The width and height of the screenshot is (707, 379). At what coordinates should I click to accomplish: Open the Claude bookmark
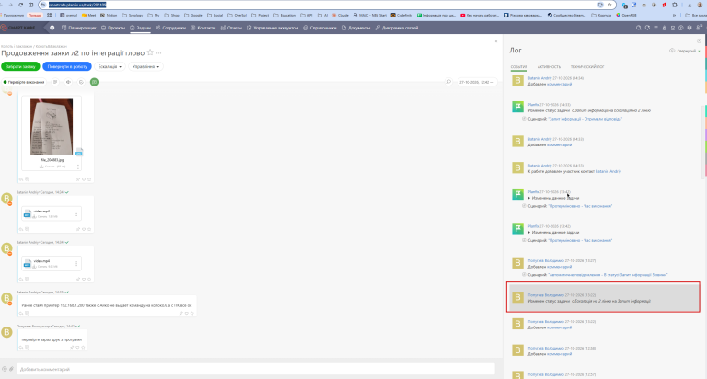coord(340,16)
